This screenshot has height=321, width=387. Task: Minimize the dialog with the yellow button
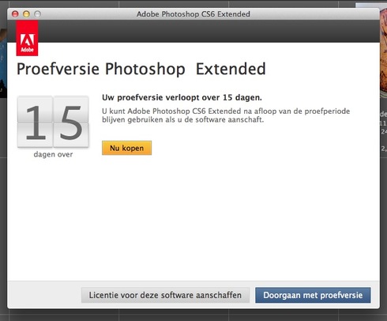[x=26, y=14]
